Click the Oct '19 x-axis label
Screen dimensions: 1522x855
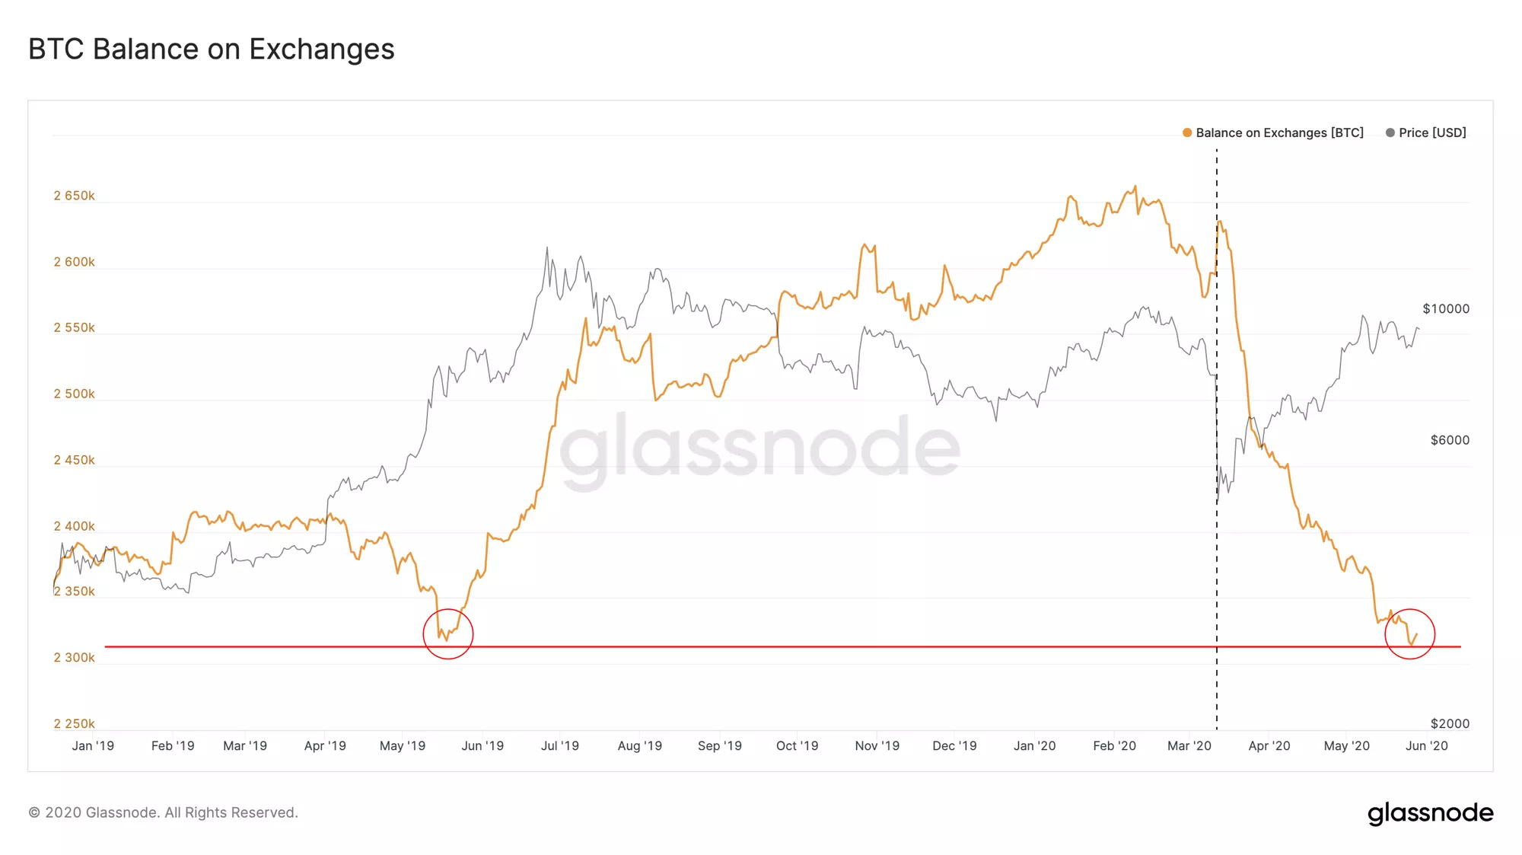[x=797, y=746]
